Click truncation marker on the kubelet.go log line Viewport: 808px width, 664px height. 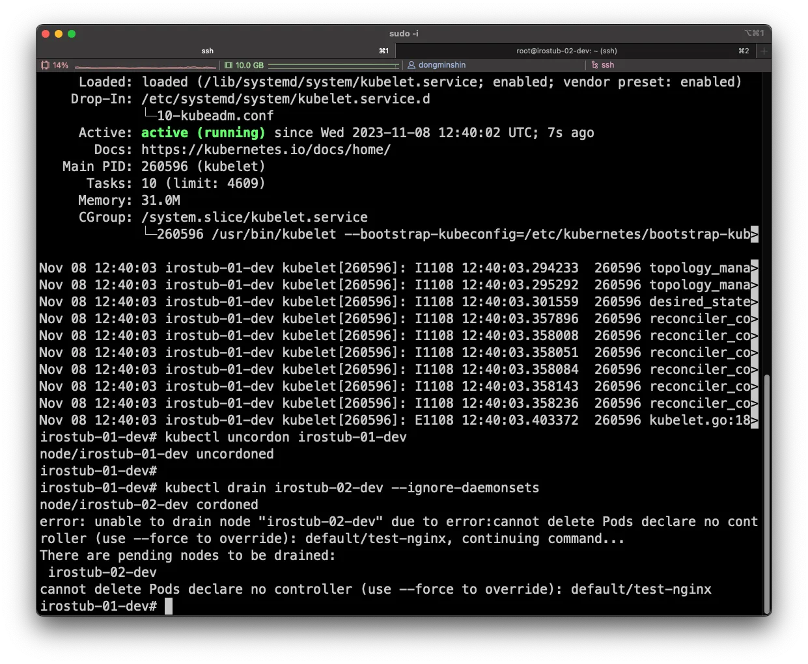point(755,420)
